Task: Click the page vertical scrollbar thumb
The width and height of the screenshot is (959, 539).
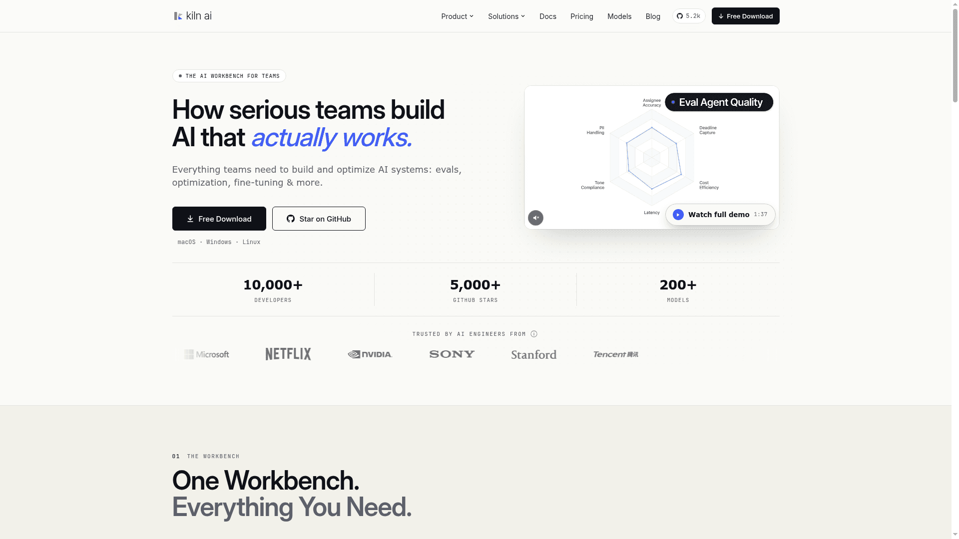Action: pyautogui.click(x=955, y=55)
